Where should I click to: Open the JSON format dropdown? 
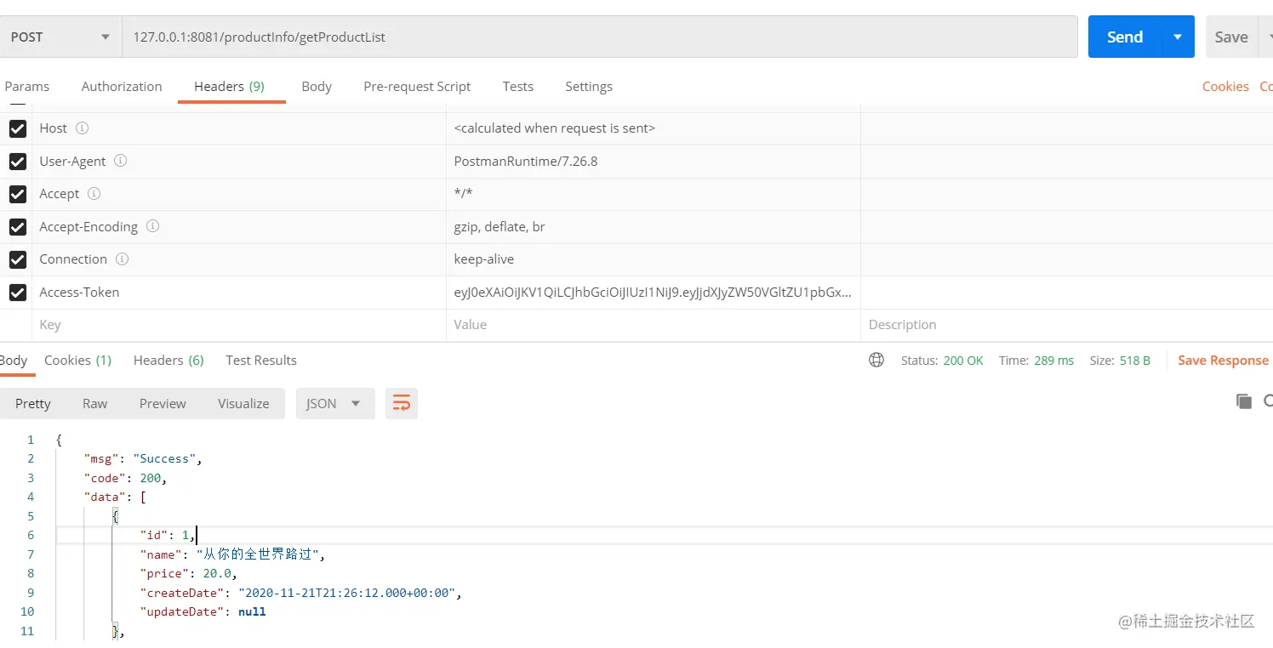[335, 403]
